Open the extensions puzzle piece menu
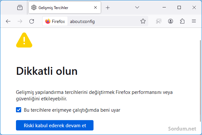Screen dimensions: 202x135 point(182,21)
